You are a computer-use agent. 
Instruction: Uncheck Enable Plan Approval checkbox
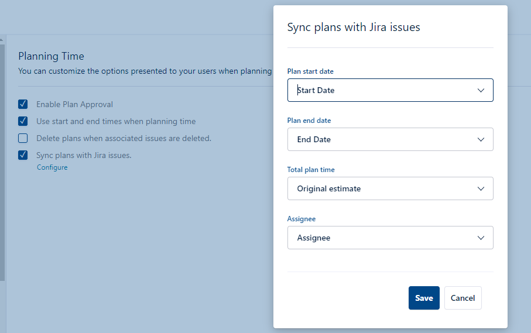[x=23, y=104]
